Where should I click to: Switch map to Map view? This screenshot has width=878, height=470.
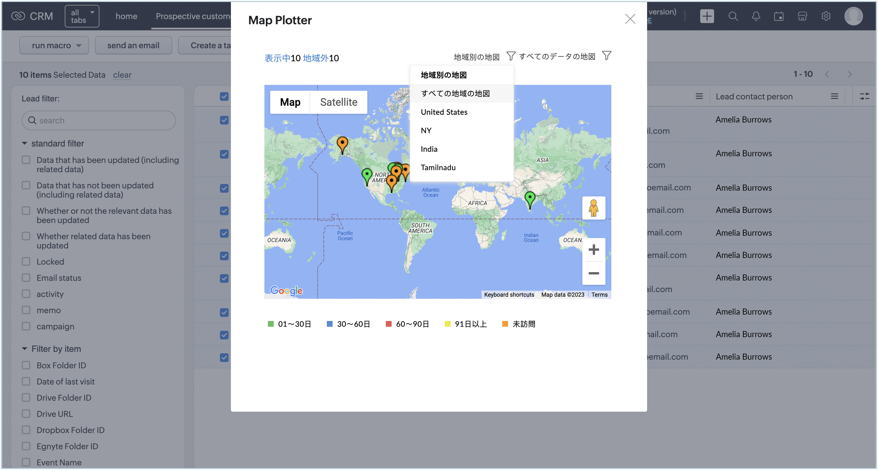(x=290, y=102)
